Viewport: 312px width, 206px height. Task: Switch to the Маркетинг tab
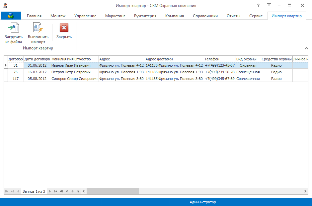pyautogui.click(x=115, y=16)
